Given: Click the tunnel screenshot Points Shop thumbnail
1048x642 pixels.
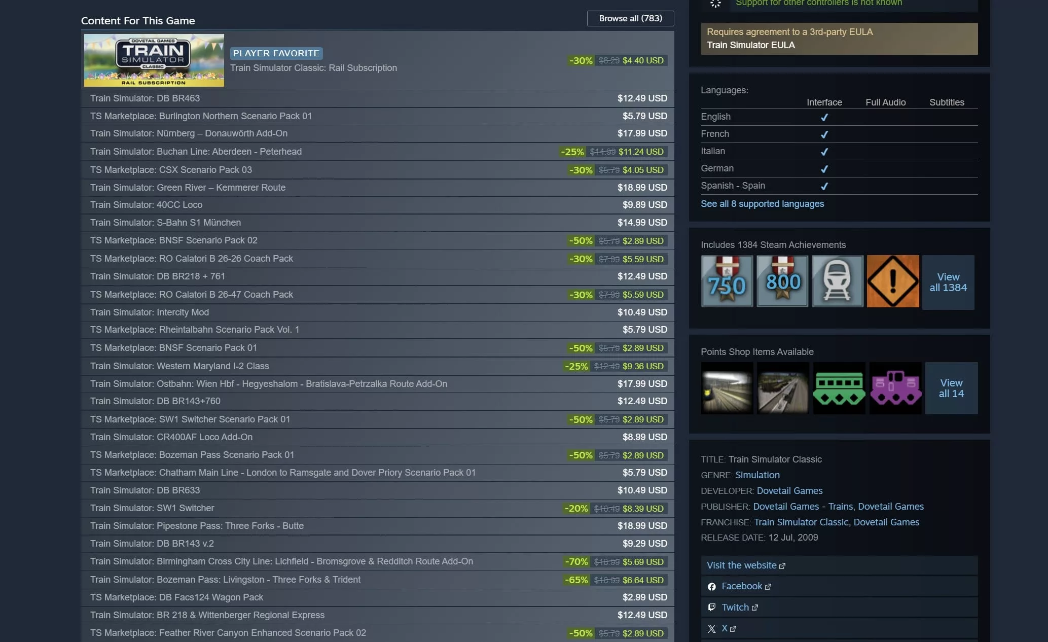Looking at the screenshot, I should 727,388.
